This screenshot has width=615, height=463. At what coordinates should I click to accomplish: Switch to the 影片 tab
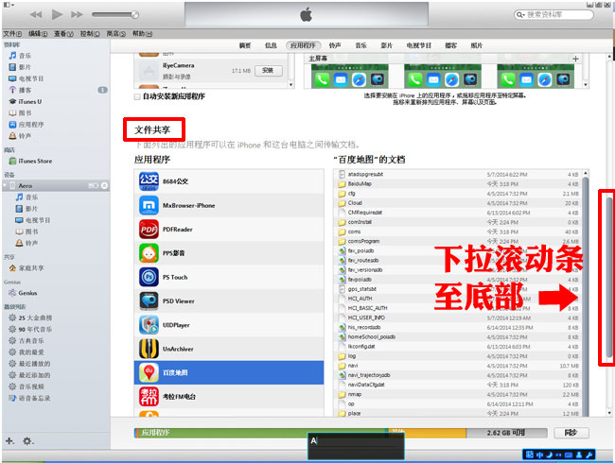[386, 45]
